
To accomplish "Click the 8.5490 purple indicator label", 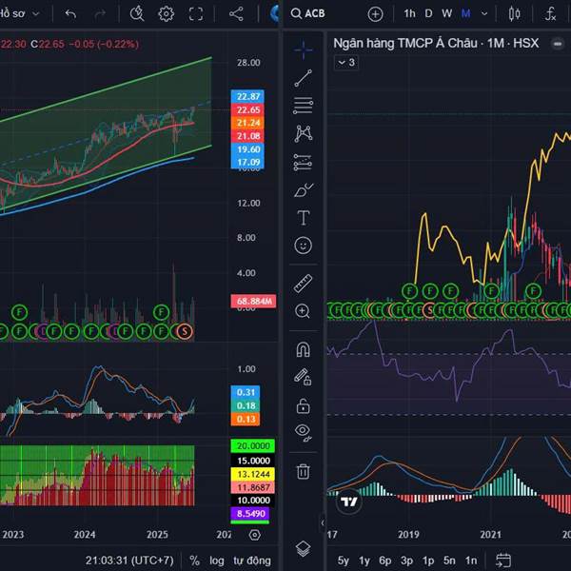I will tap(250, 514).
